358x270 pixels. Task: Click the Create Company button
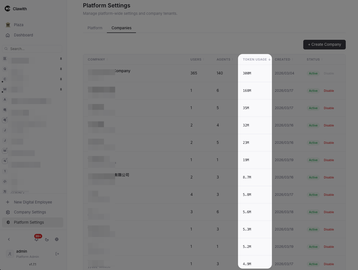(324, 44)
